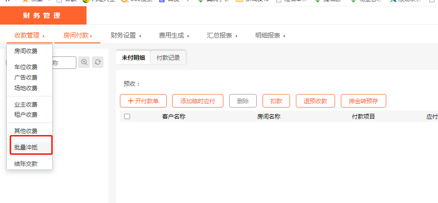Expand the 费用生成 dropdown menu
This screenshot has height=203, width=438.
pos(173,35)
